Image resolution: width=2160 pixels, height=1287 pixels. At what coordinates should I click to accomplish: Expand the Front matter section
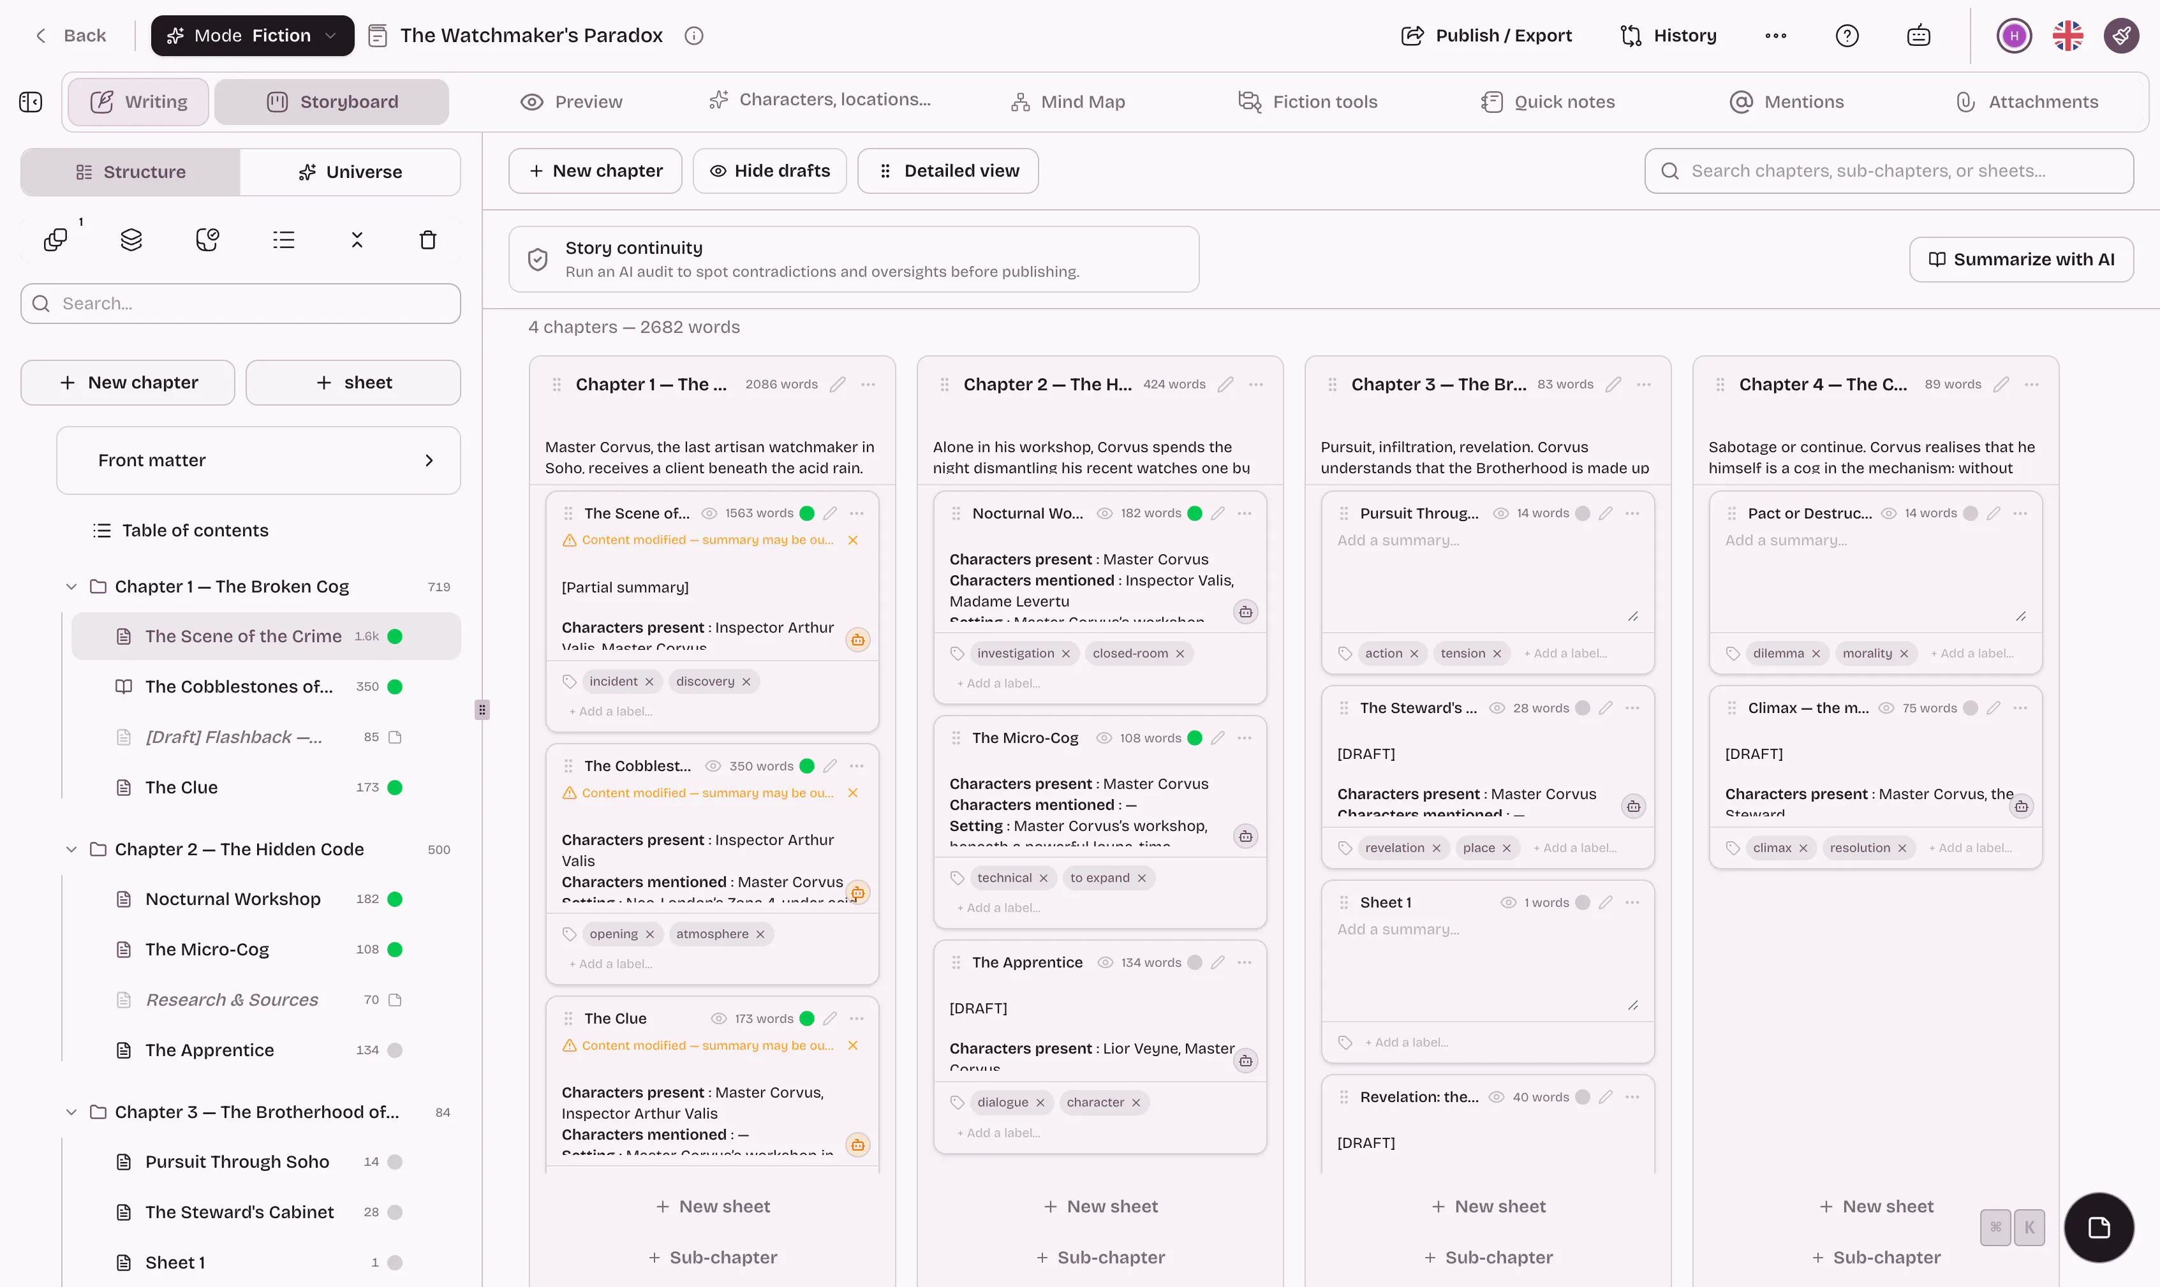click(x=258, y=460)
